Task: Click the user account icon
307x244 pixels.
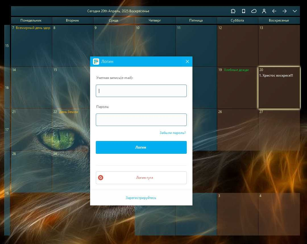Action: point(264,11)
